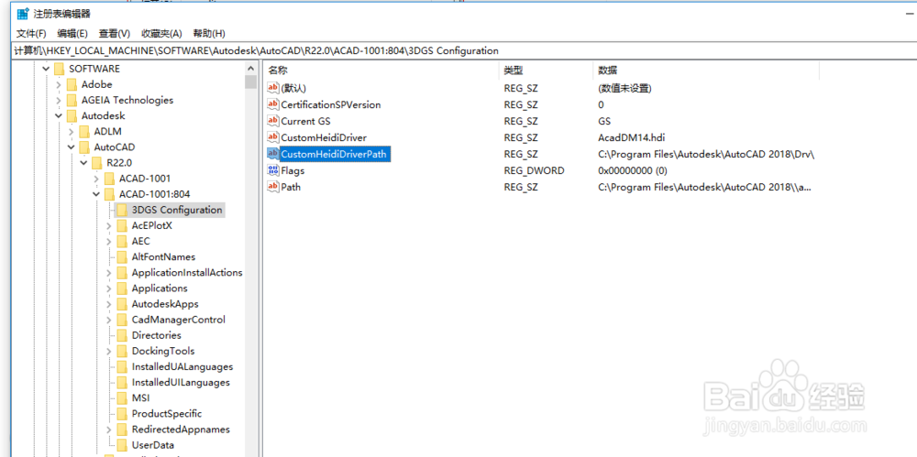Screen dimensions: 917x457
Task: Select the AGEIA Technologies key
Action: click(x=127, y=100)
